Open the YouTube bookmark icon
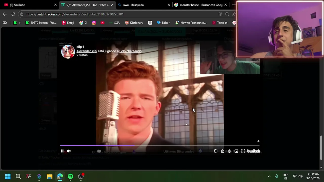Image resolution: width=324 pixels, height=182 pixels. tap(102, 23)
